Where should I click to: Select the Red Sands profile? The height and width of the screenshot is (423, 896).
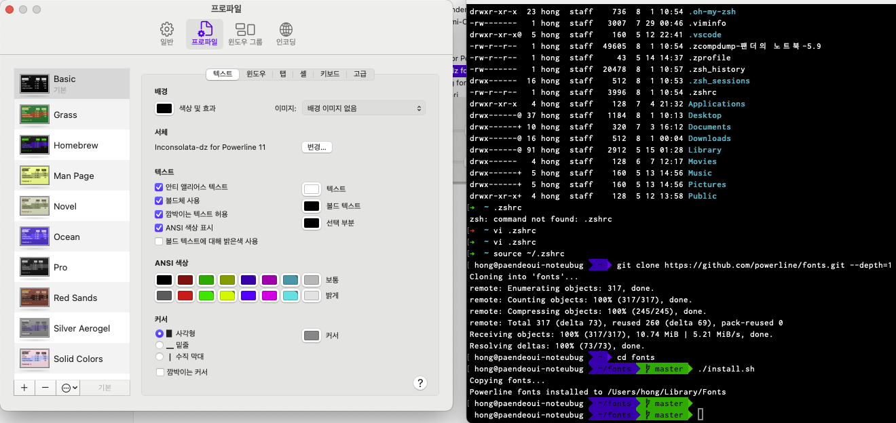pyautogui.click(x=72, y=298)
